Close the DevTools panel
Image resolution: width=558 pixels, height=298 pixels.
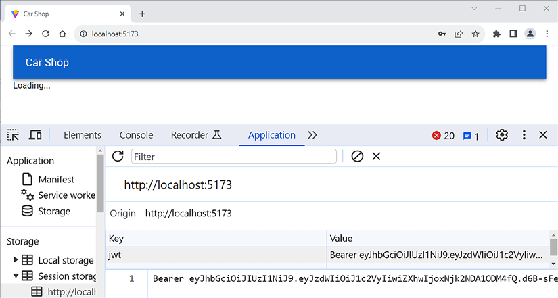tap(542, 135)
